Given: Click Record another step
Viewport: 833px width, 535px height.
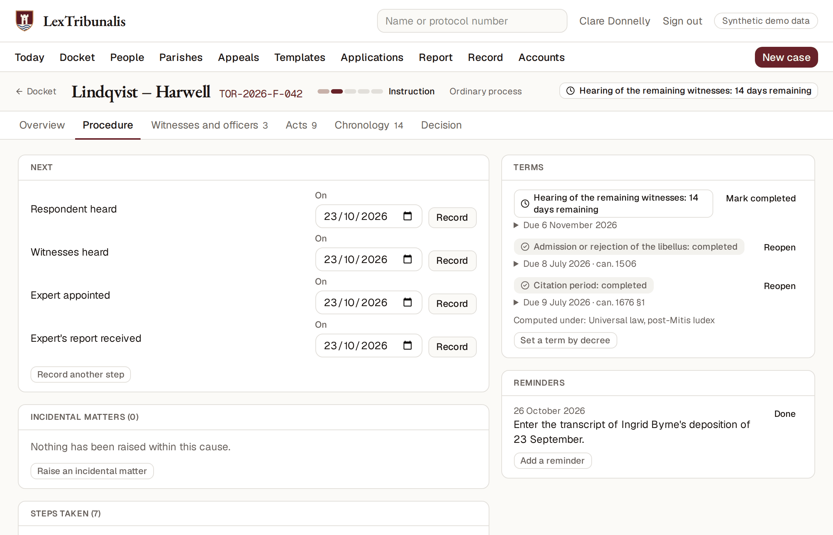Looking at the screenshot, I should coord(81,374).
